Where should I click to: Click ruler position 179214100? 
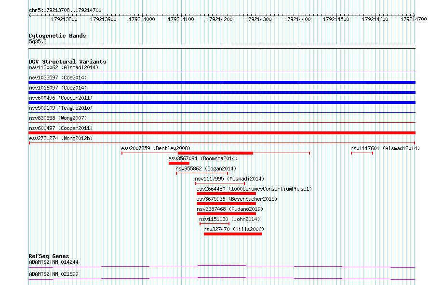coord(181,19)
